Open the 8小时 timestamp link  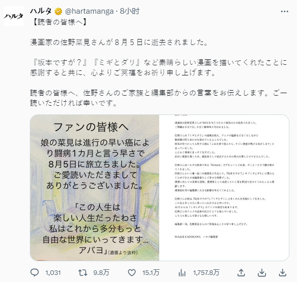pos(129,12)
